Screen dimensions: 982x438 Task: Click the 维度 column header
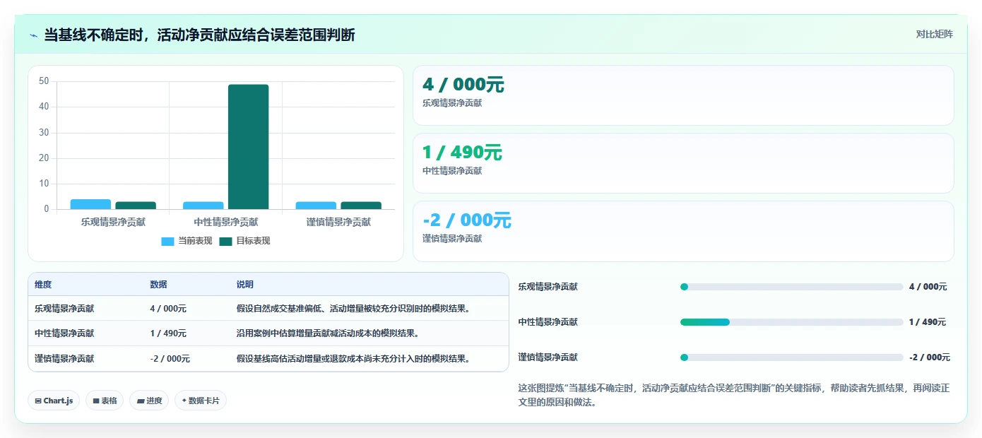43,285
